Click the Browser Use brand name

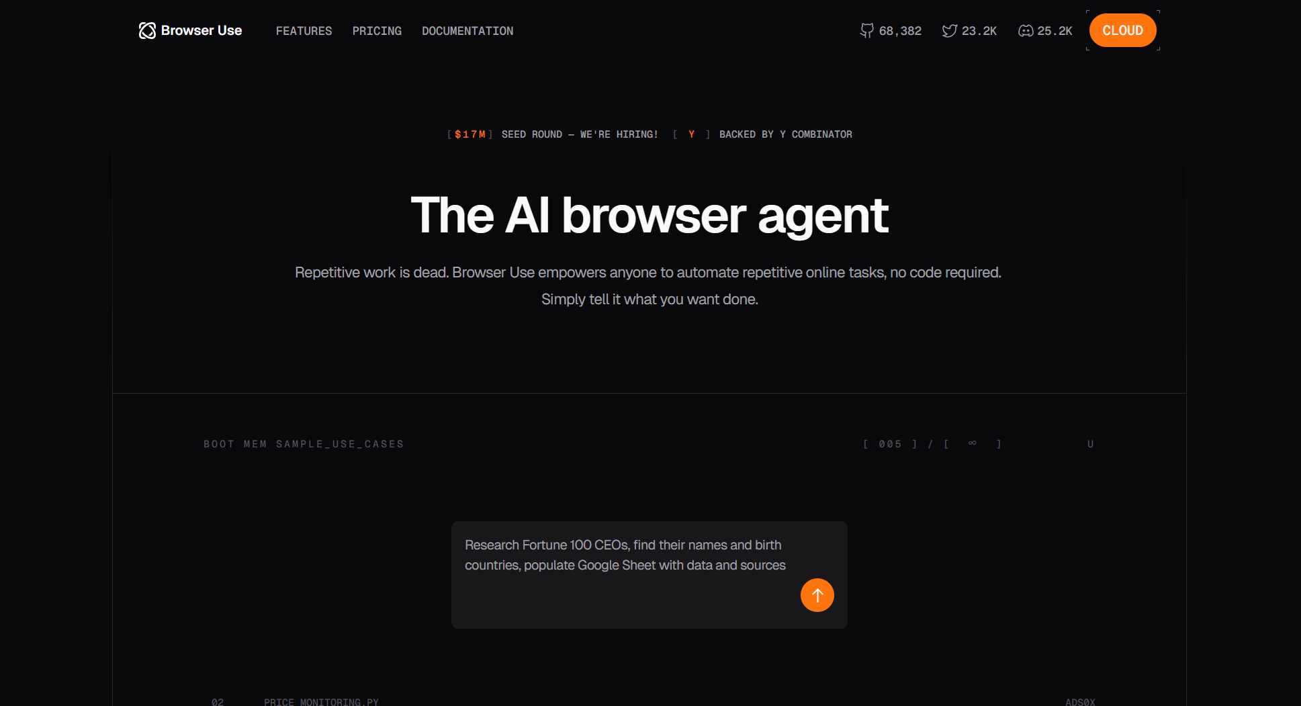click(201, 31)
